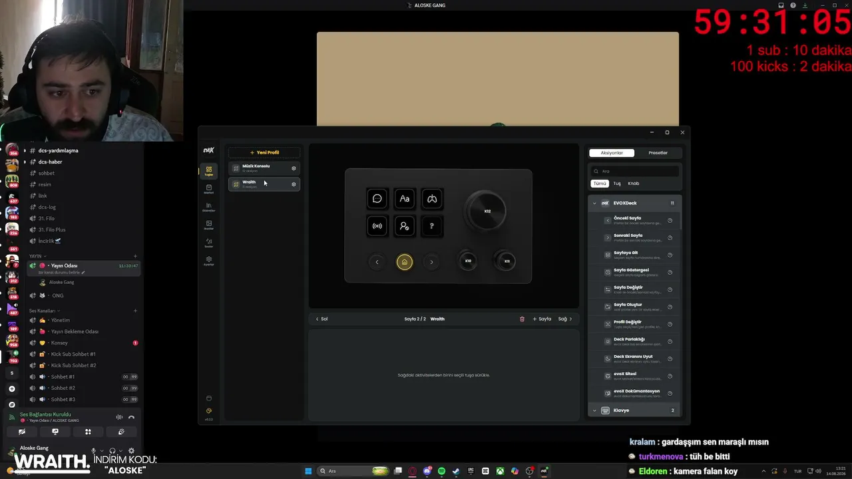Open settings gear for Müzik Konsolu profile
Image resolution: width=852 pixels, height=479 pixels.
click(x=294, y=168)
